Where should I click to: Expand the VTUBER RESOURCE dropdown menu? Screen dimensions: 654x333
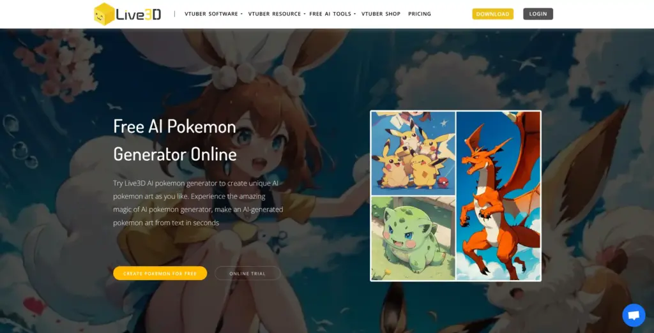(x=277, y=14)
